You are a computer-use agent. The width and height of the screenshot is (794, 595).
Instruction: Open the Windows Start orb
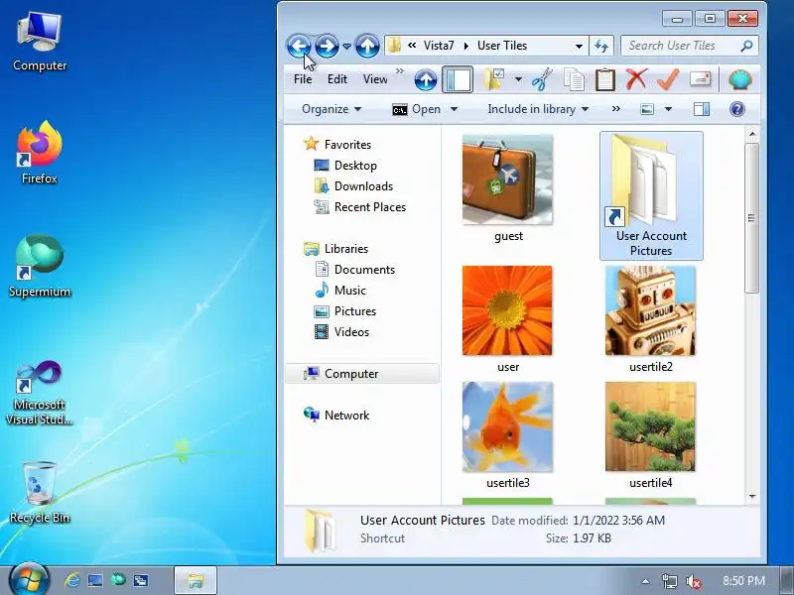[29, 580]
